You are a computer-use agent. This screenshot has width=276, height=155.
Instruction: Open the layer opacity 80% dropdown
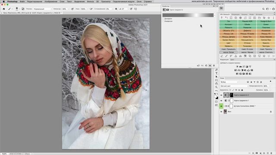tap(270, 86)
